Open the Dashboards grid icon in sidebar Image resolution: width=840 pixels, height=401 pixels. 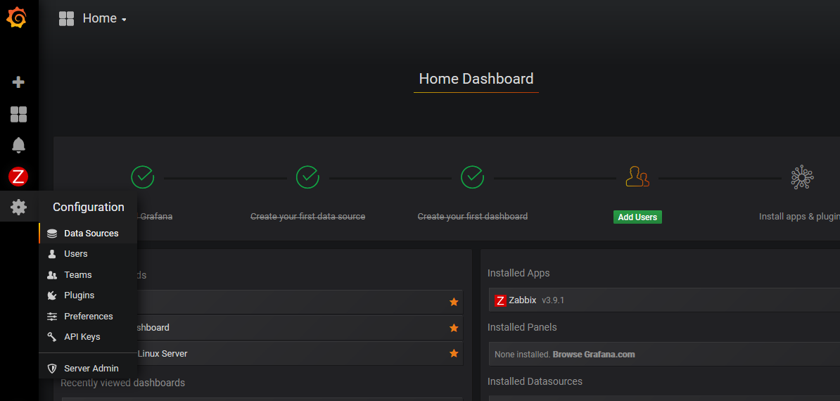[x=19, y=114]
